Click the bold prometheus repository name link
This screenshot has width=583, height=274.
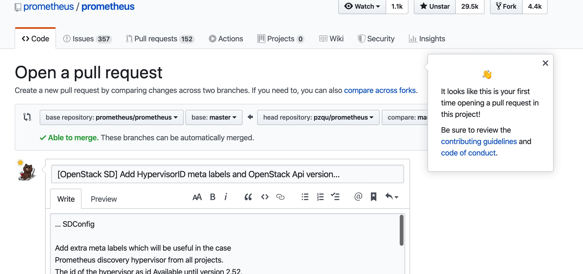(x=108, y=7)
